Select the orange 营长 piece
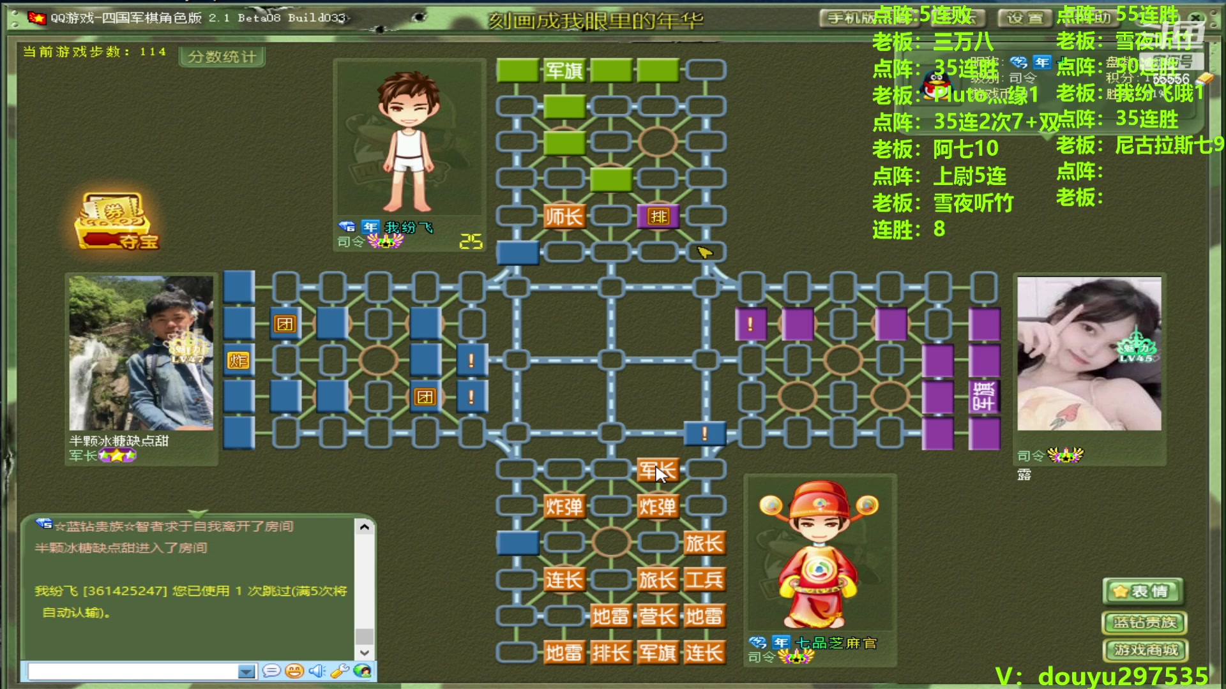This screenshot has height=689, width=1226. click(658, 616)
